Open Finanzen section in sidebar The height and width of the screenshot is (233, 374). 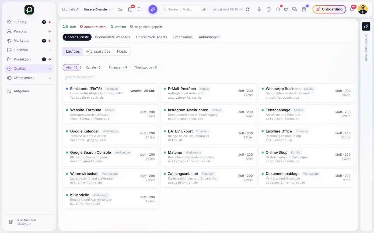point(29,50)
